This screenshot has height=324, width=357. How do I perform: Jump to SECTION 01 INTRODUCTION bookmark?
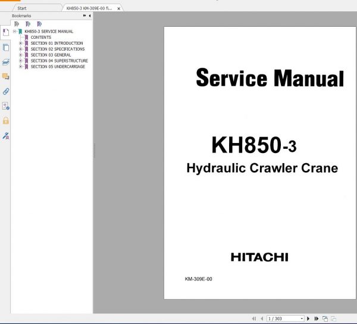[x=57, y=43]
